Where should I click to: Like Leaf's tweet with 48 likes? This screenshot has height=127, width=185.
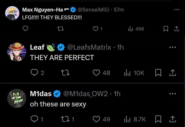(x=96, y=73)
